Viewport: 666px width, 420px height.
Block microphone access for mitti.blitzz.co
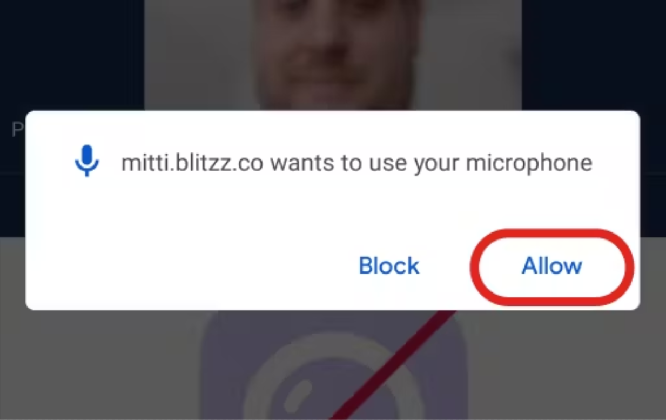(x=389, y=265)
